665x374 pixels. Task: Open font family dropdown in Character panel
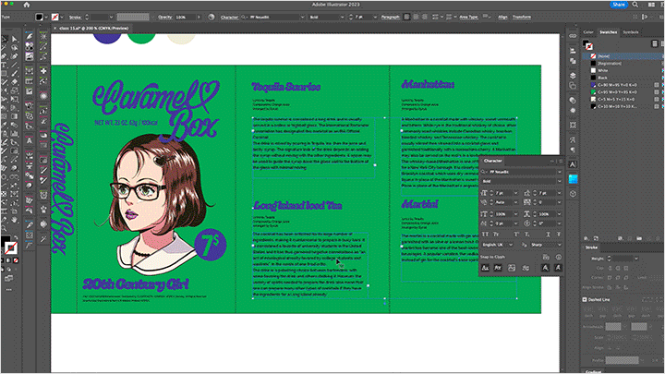coord(560,172)
